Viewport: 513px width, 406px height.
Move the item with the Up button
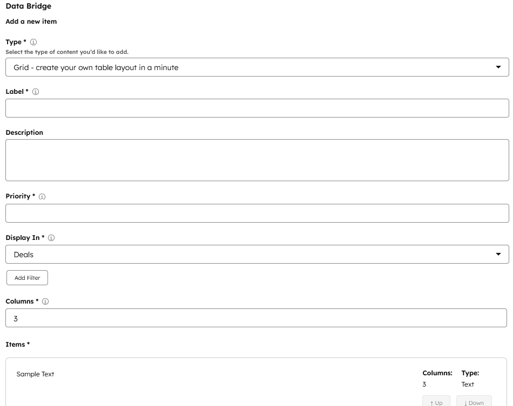click(436, 402)
